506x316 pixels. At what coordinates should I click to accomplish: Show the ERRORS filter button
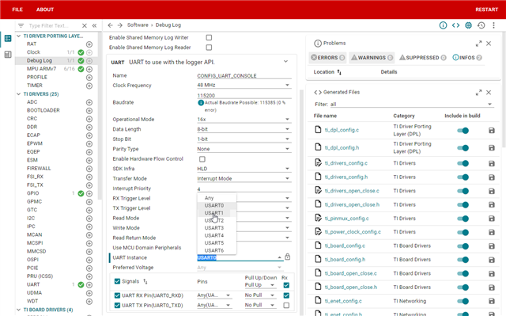[x=327, y=58]
